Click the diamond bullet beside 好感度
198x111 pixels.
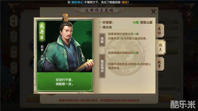click(x=100, y=22)
